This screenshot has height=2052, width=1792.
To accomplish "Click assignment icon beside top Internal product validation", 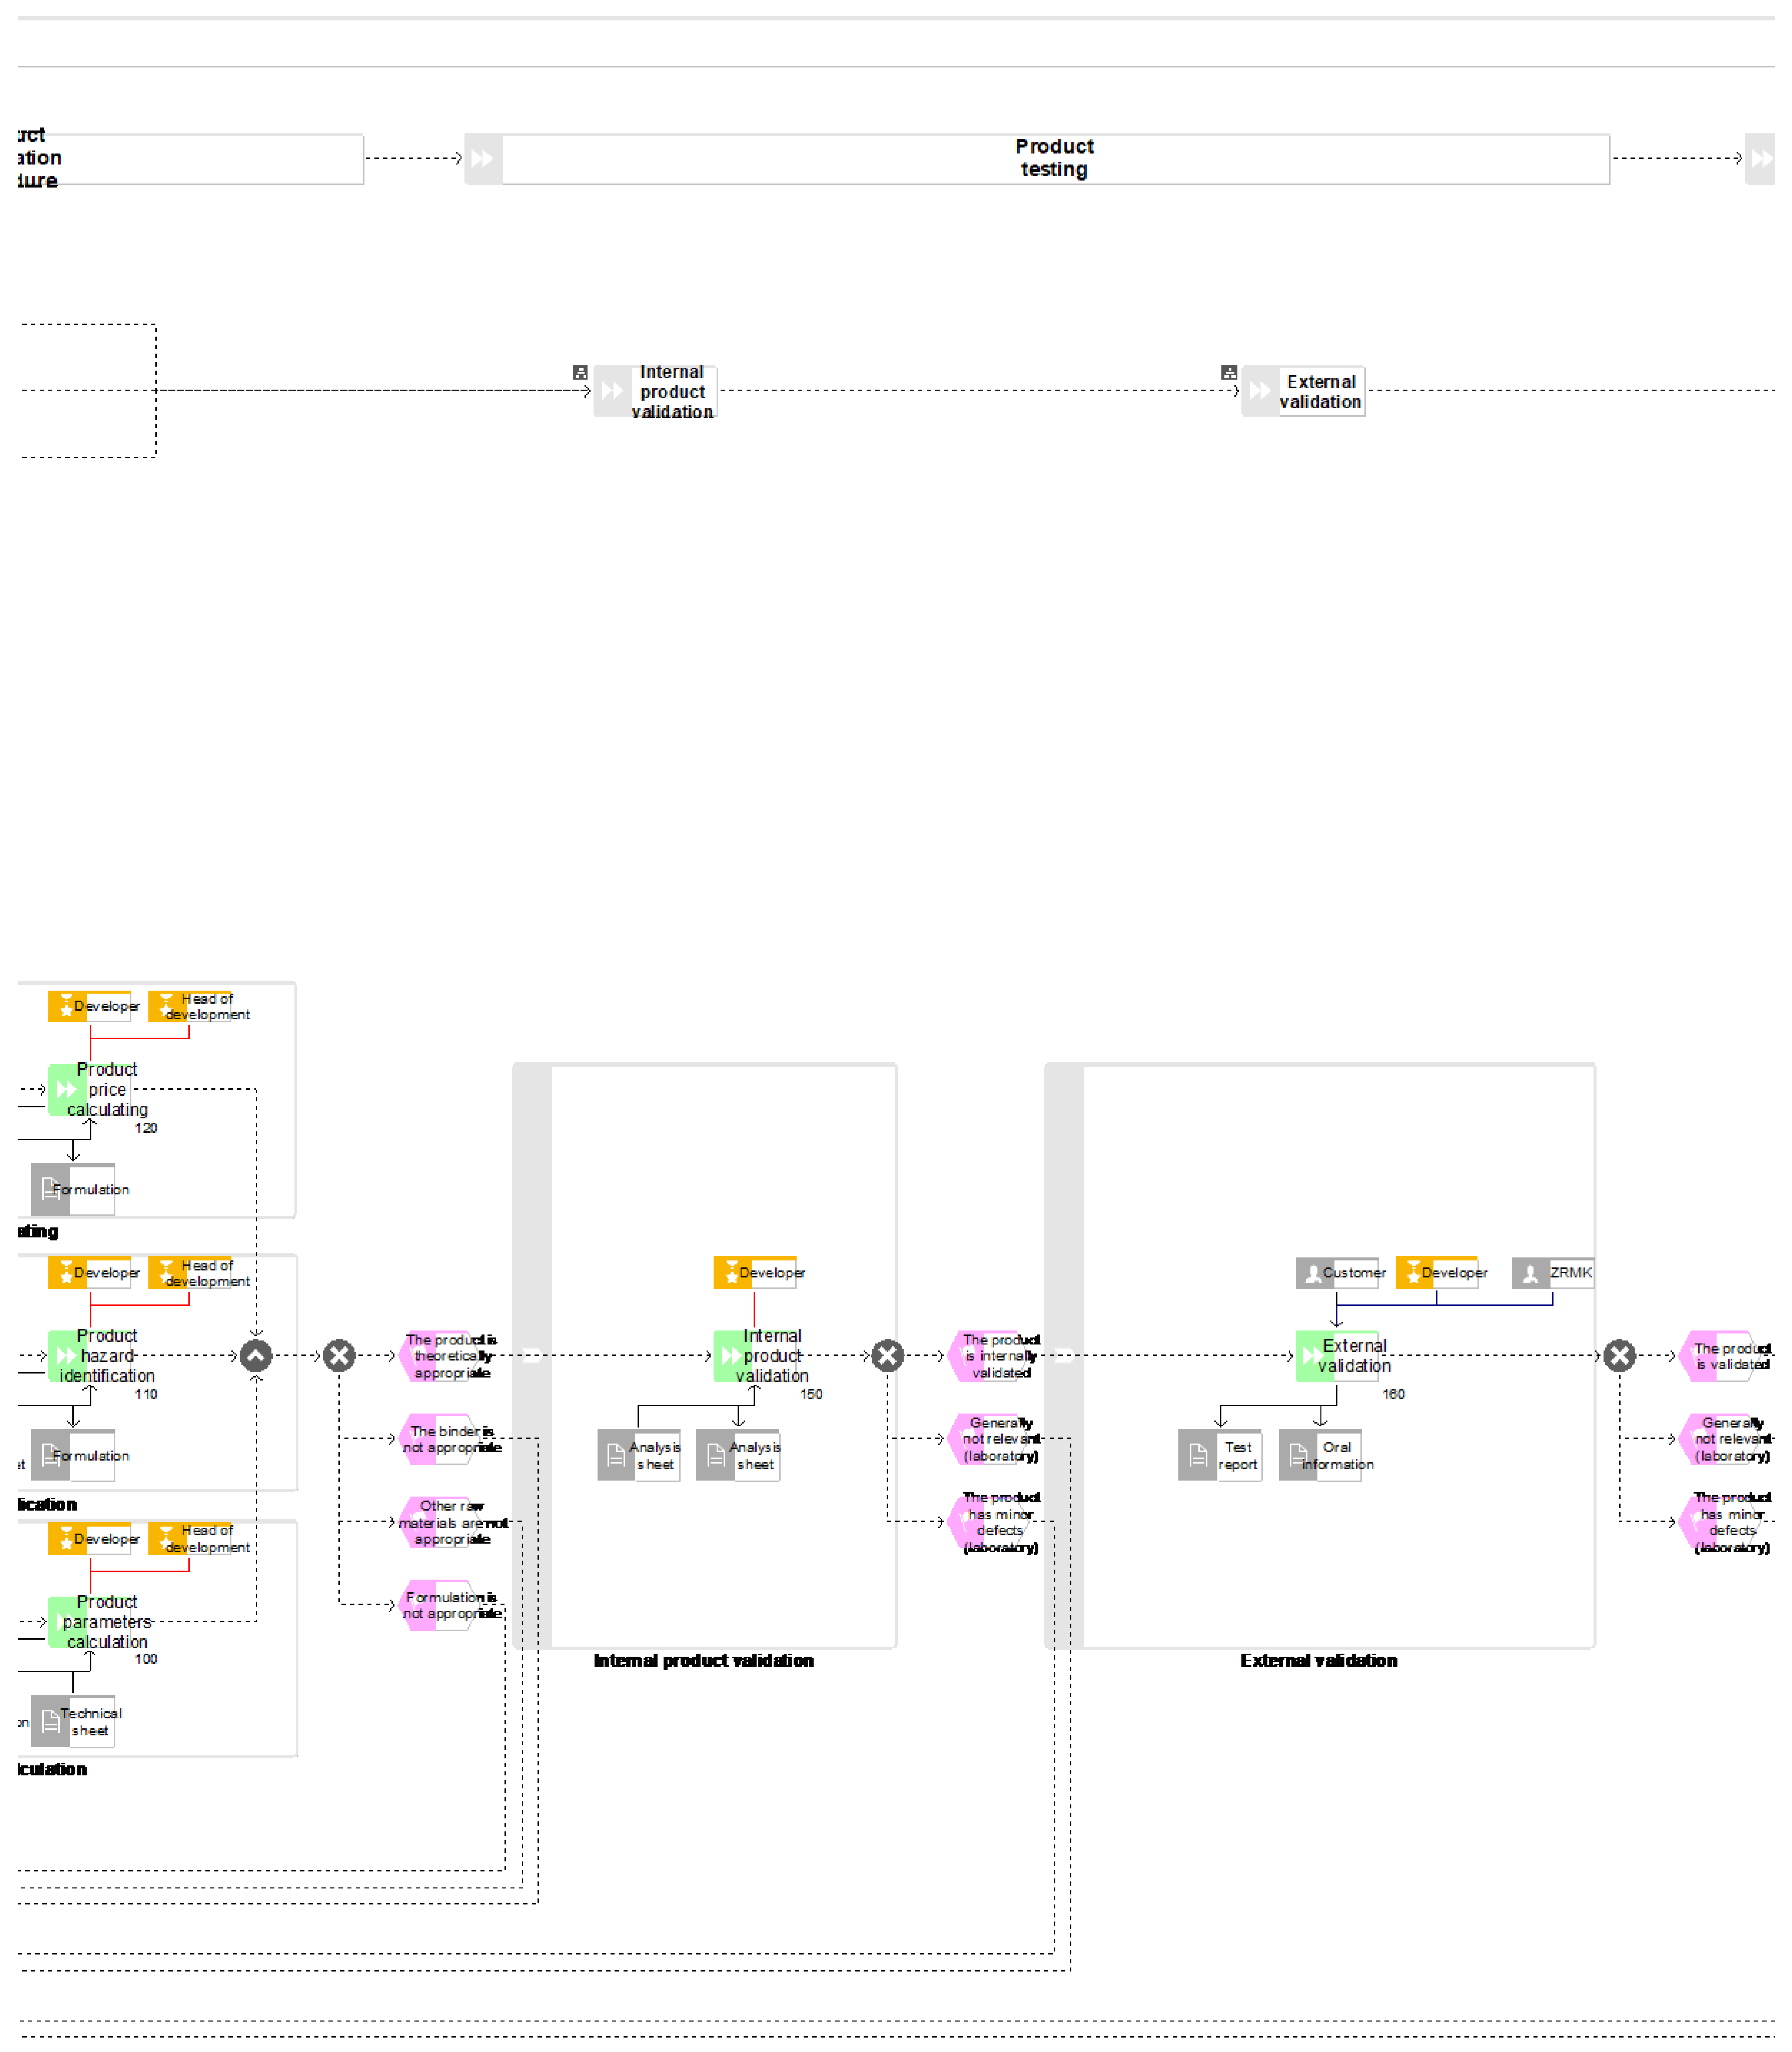I will point(580,372).
